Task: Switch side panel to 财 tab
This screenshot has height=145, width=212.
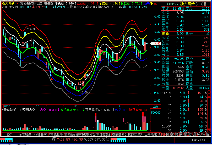Action: tap(190, 134)
